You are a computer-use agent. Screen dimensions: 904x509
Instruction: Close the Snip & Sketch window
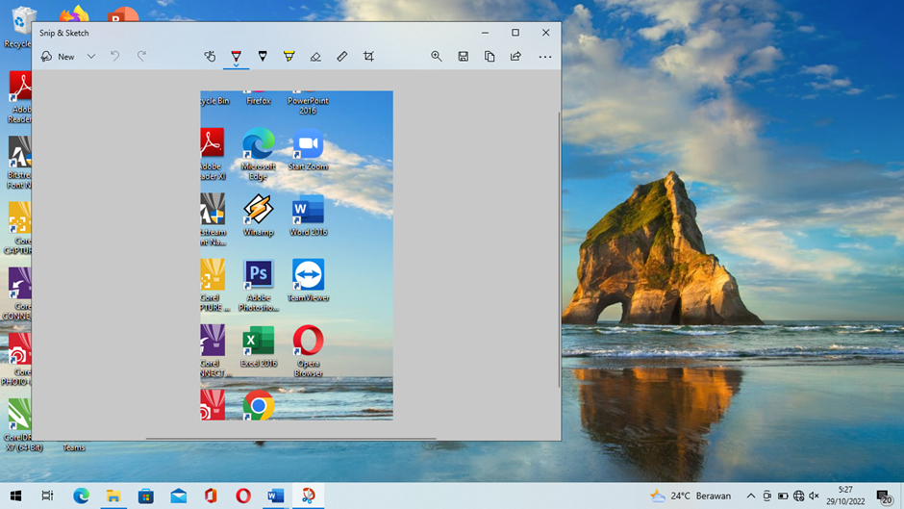pos(545,33)
